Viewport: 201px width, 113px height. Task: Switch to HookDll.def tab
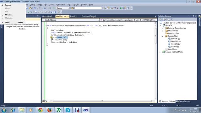click(47, 16)
